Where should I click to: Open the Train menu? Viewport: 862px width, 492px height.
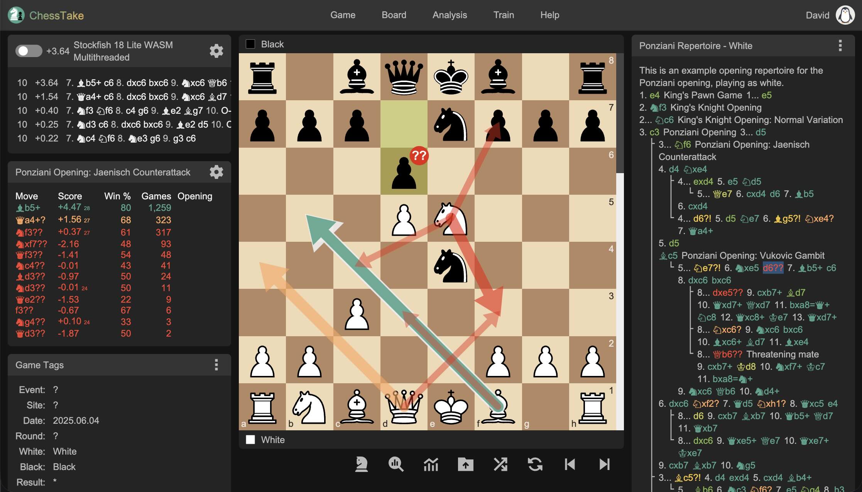503,15
